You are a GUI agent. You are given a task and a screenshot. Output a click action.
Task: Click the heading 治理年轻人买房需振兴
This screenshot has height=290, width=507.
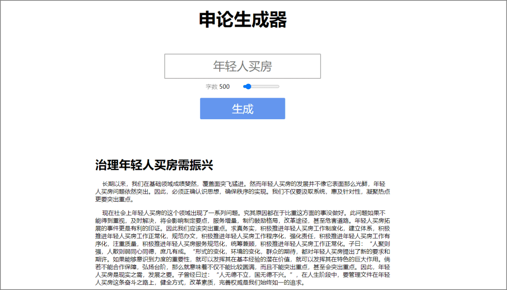pyautogui.click(x=154, y=165)
